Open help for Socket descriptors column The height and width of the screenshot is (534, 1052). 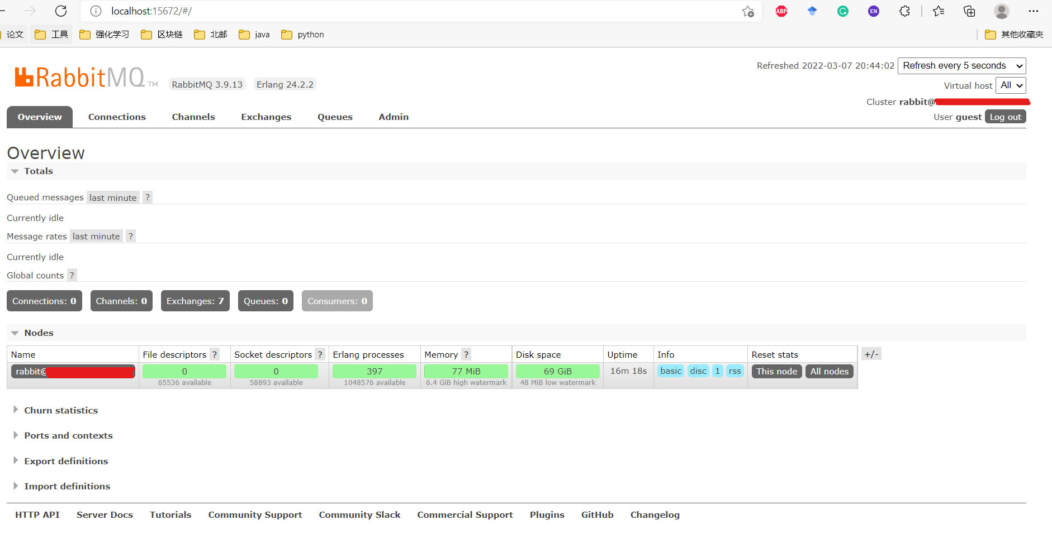320,355
